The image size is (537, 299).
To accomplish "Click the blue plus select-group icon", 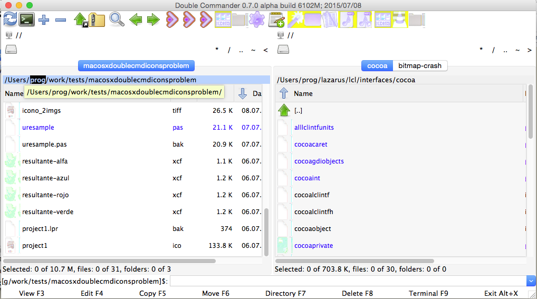I will tap(44, 20).
